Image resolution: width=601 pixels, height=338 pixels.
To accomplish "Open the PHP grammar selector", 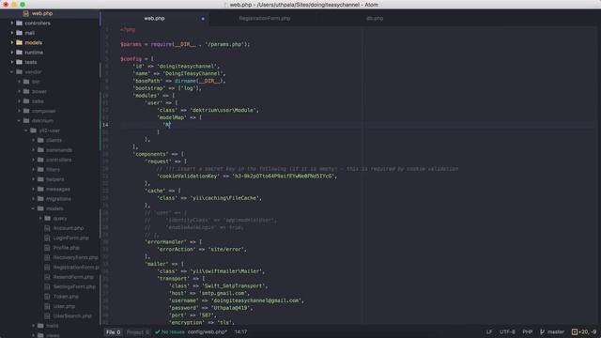I will (x=528, y=331).
